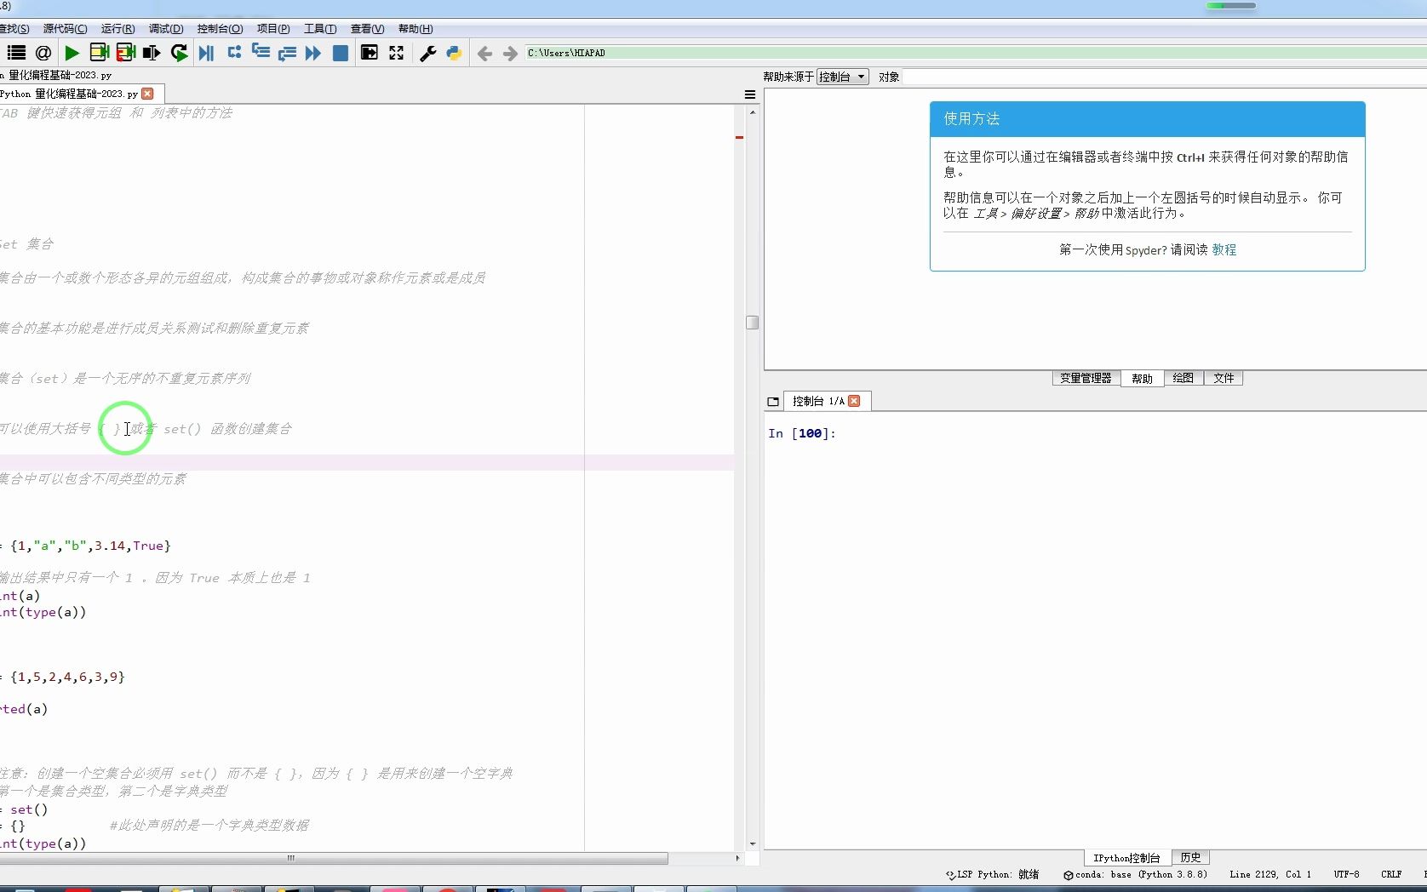This screenshot has height=892, width=1427.
Task: Click the debug step-into icon
Action: [261, 53]
